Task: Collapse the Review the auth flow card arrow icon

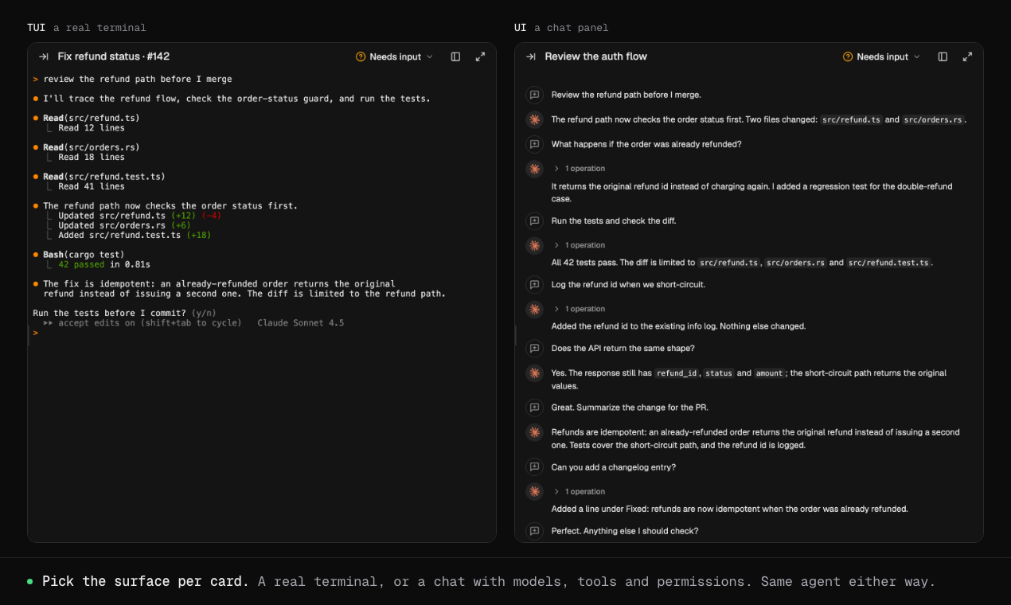Action: pos(531,57)
